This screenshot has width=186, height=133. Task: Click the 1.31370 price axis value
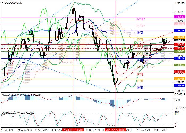180,91
